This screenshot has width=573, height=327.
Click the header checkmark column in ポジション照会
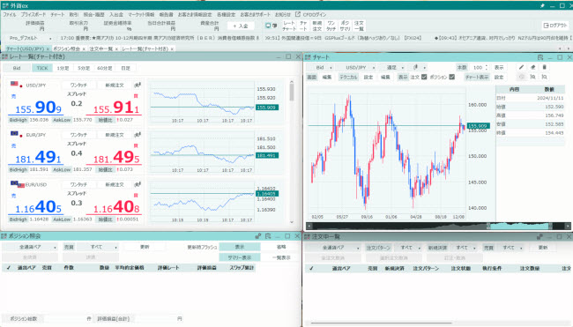pos(9,268)
